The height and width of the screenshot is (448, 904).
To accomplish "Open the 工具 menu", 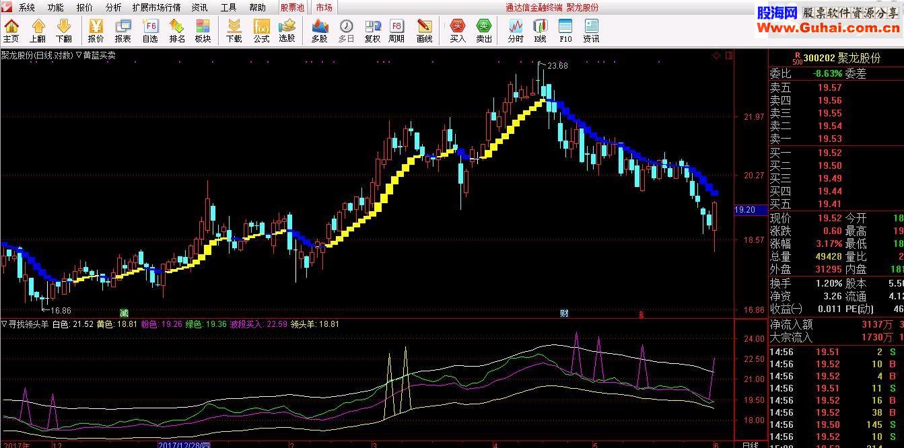I will (229, 8).
